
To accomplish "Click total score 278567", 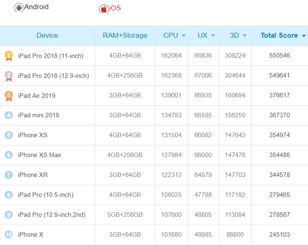I will (x=279, y=215).
